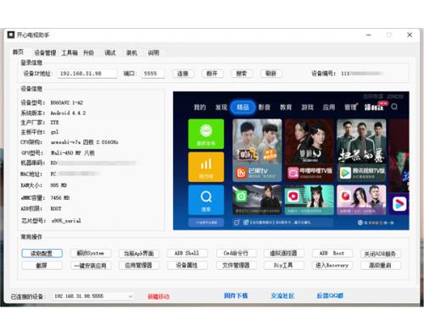Open Diy工具

coord(284,266)
